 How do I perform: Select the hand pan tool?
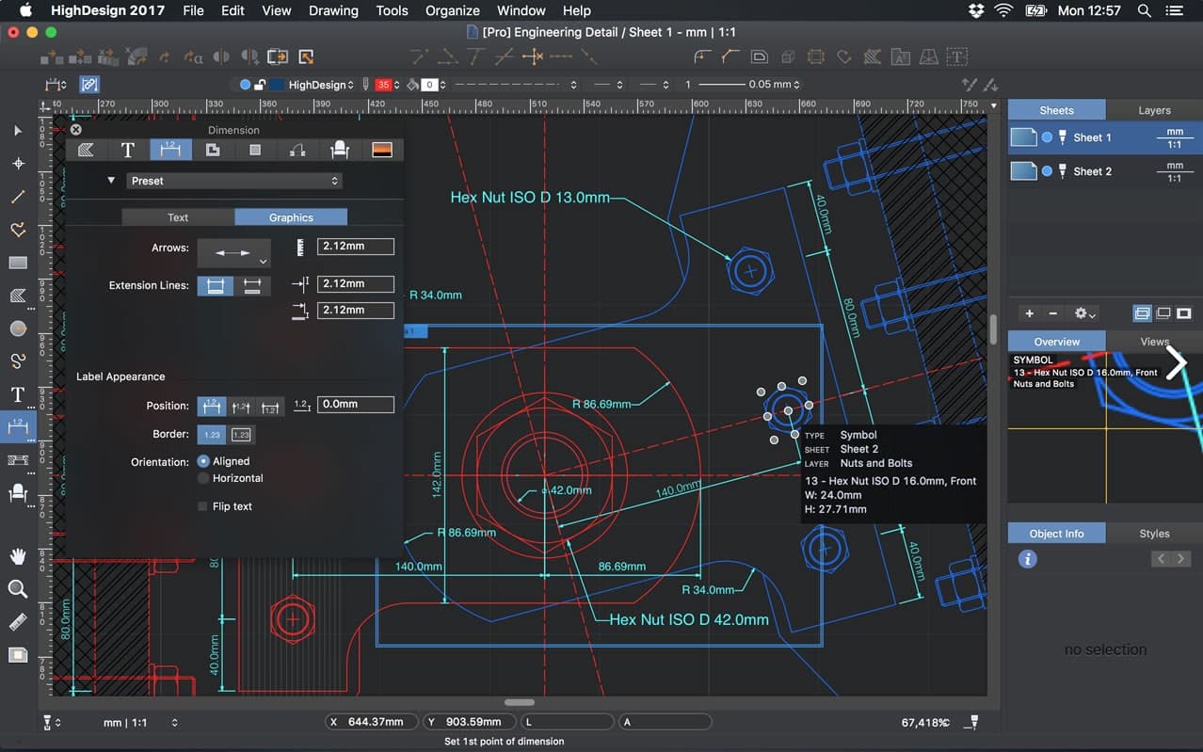tap(18, 556)
